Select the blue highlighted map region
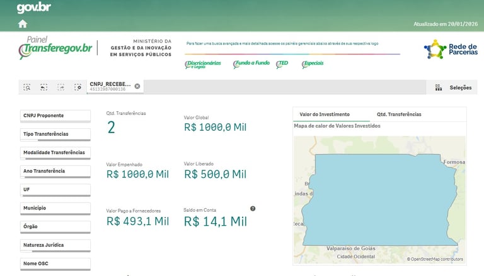This screenshot has height=276, width=484. pyautogui.click(x=379, y=200)
